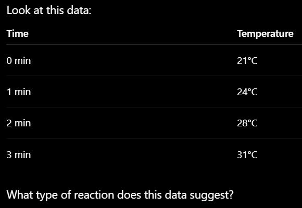The width and height of the screenshot is (302, 208).
Task: Select the 24°C temperature value
Action: [x=247, y=92]
